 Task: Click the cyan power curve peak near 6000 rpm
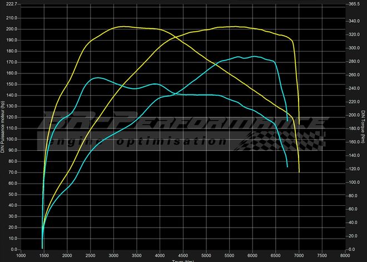pyautogui.click(x=254, y=56)
